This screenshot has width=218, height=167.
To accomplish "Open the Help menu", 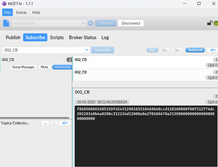I will click(36, 12).
